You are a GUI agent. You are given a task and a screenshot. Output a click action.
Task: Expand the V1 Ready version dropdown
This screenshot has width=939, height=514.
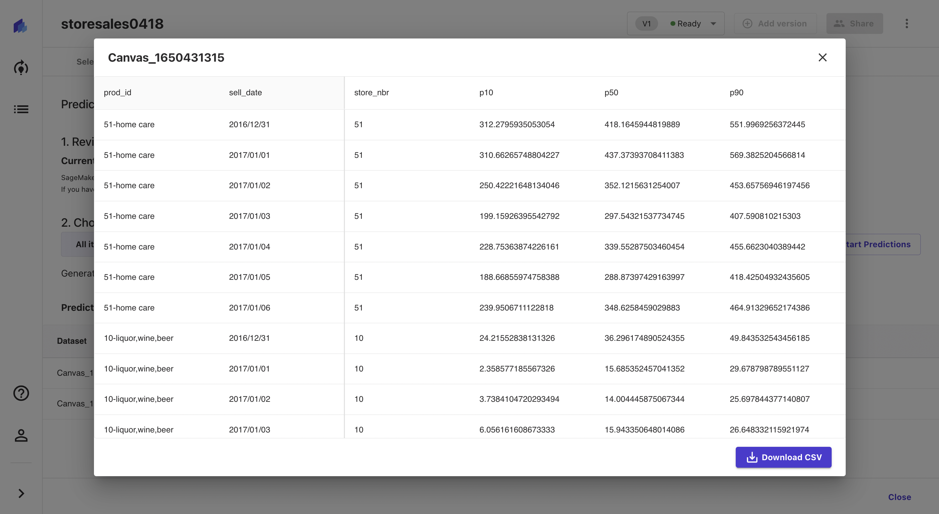coord(713,24)
